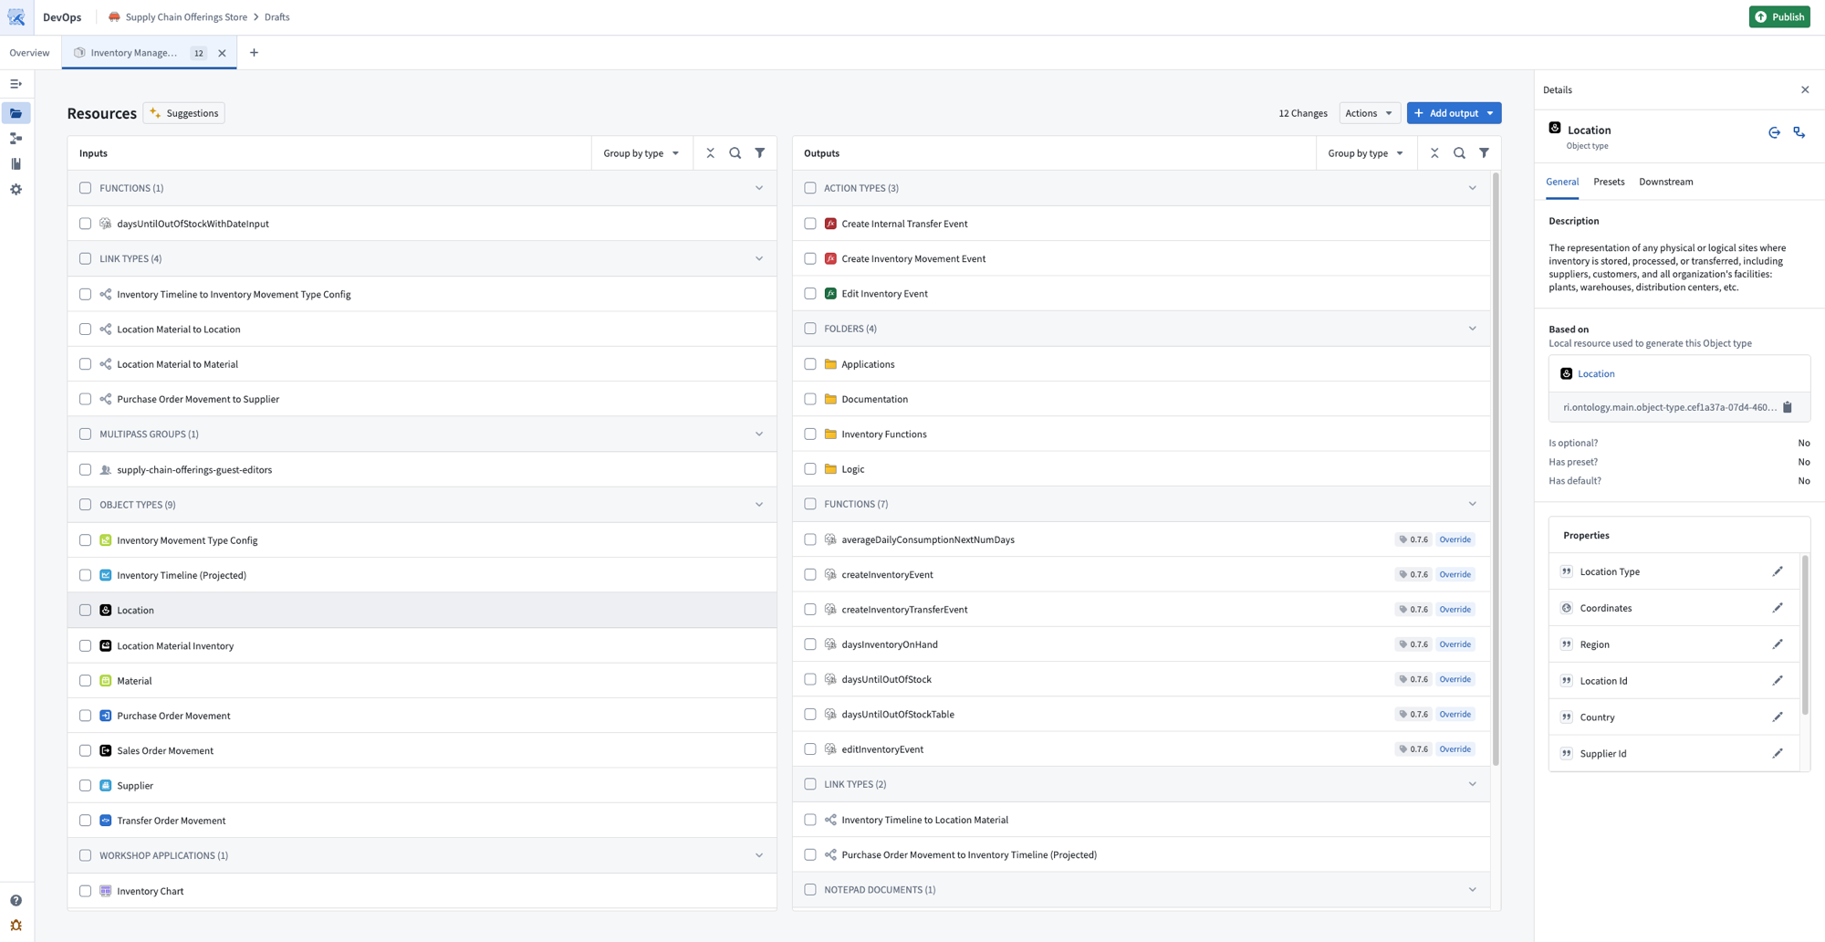Open the Location link under Based on

point(1596,373)
